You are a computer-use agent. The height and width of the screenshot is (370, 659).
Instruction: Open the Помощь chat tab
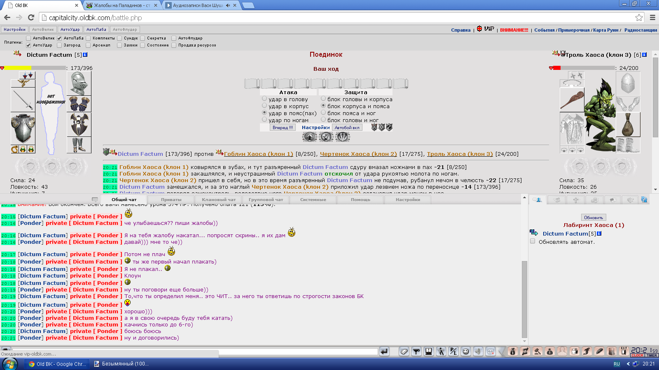(x=360, y=199)
